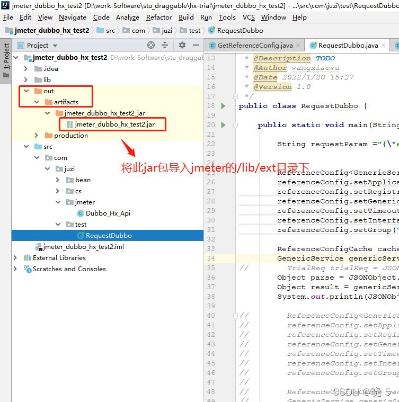This screenshot has width=399, height=402.
Task: Click fold marker beside main method line
Action: [235, 125]
